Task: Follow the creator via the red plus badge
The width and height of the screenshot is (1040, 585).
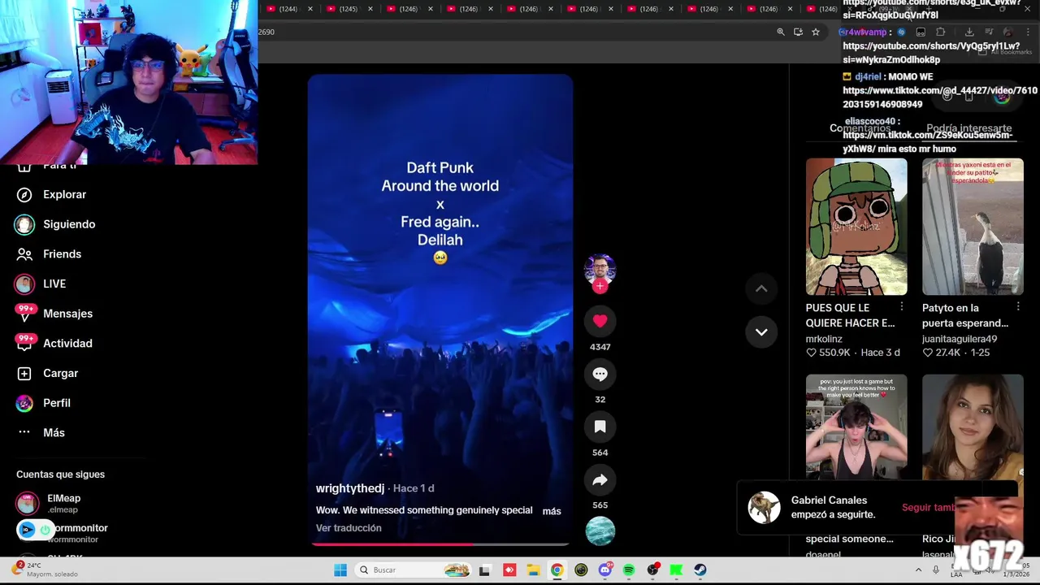Action: pyautogui.click(x=600, y=286)
